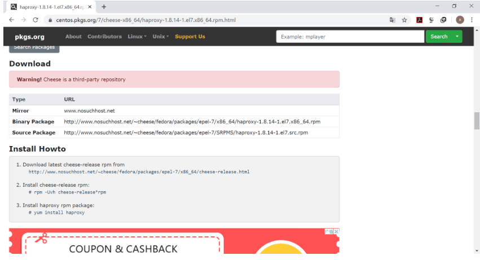
Task: Click the Cheese third-party repository warning
Action: point(174,80)
